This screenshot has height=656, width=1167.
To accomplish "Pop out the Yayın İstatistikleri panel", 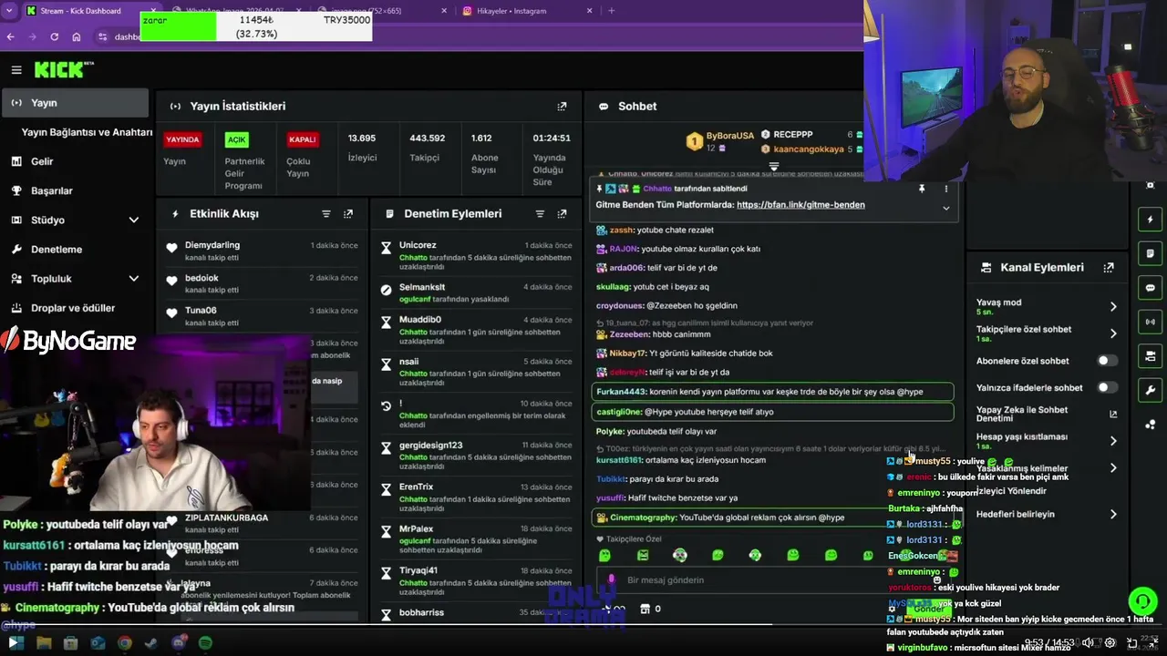I will pos(562,107).
